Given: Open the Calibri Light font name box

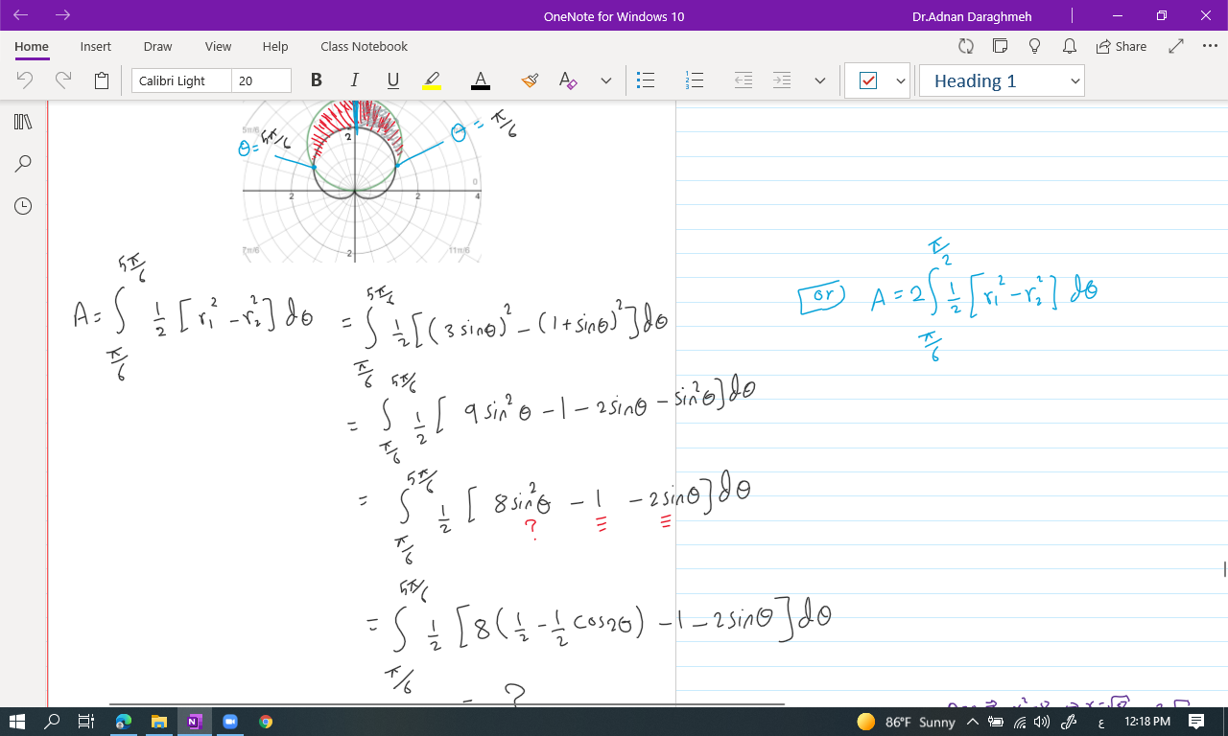Looking at the screenshot, I should (x=182, y=81).
